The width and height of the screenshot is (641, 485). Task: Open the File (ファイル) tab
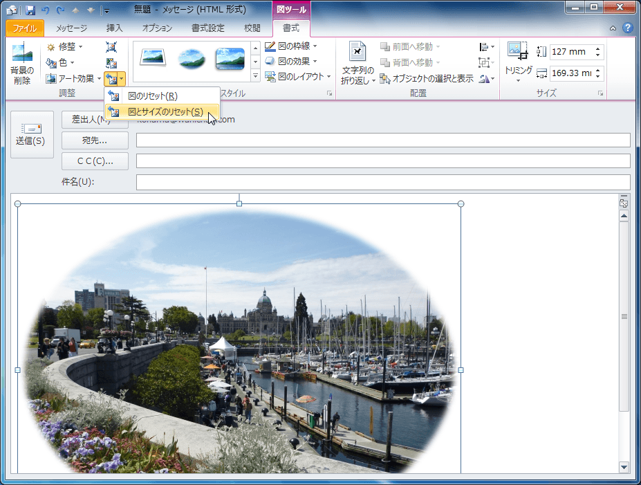[x=25, y=28]
